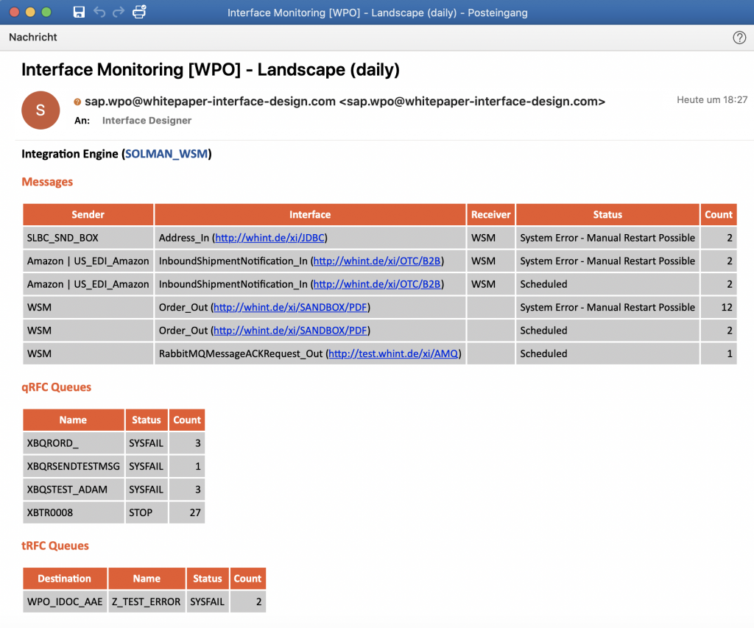Click the Z_TEST_ERROR name cell
754x628 pixels.
[146, 601]
